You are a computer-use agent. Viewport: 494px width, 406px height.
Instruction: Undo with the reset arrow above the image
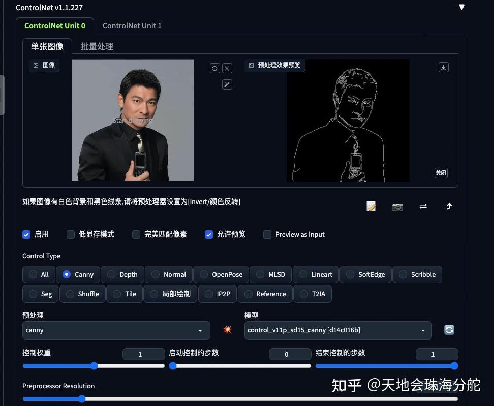[x=214, y=68]
